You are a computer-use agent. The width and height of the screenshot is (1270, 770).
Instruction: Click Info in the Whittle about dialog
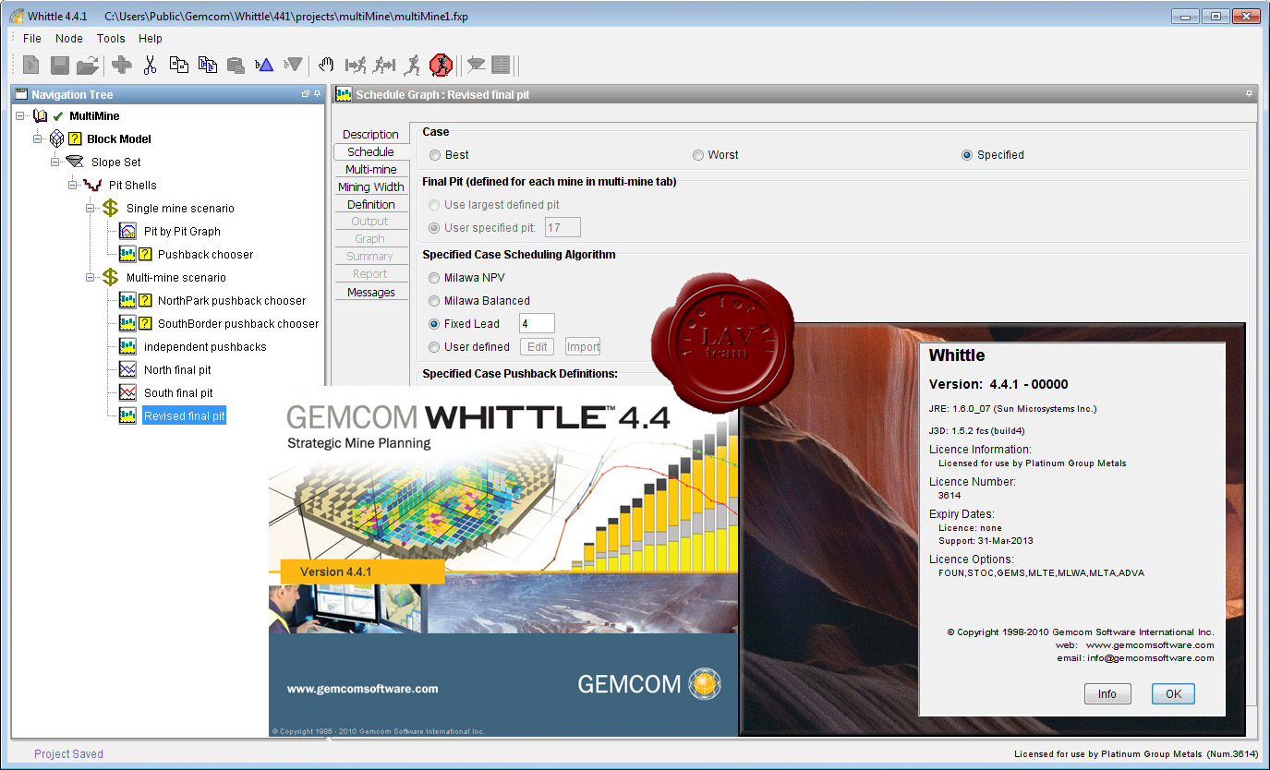(x=1107, y=694)
